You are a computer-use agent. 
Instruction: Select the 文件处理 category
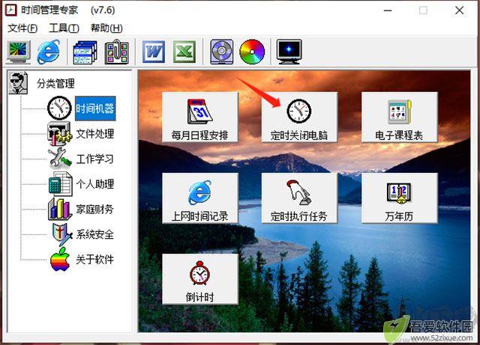[x=95, y=134]
